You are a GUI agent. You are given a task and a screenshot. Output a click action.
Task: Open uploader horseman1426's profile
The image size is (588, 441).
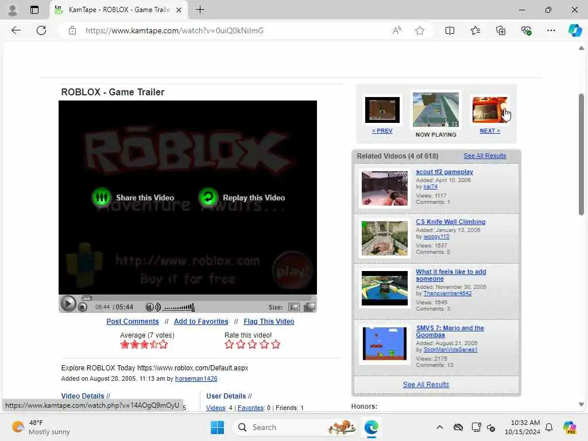tap(196, 378)
